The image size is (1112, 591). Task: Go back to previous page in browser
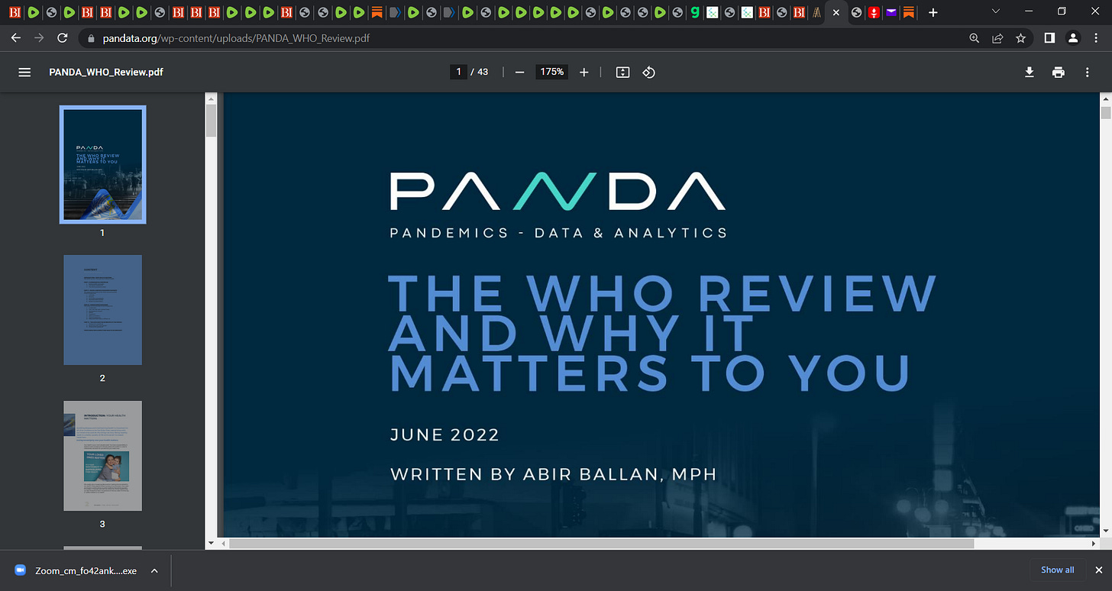point(16,38)
